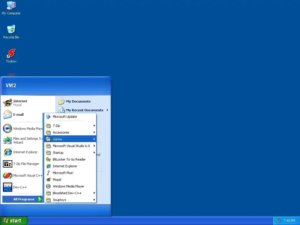Click the 7:48 PM clock
300x225 pixels.
tap(289, 221)
